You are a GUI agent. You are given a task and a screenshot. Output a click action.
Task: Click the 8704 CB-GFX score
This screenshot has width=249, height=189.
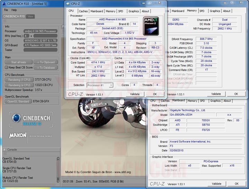(41, 101)
